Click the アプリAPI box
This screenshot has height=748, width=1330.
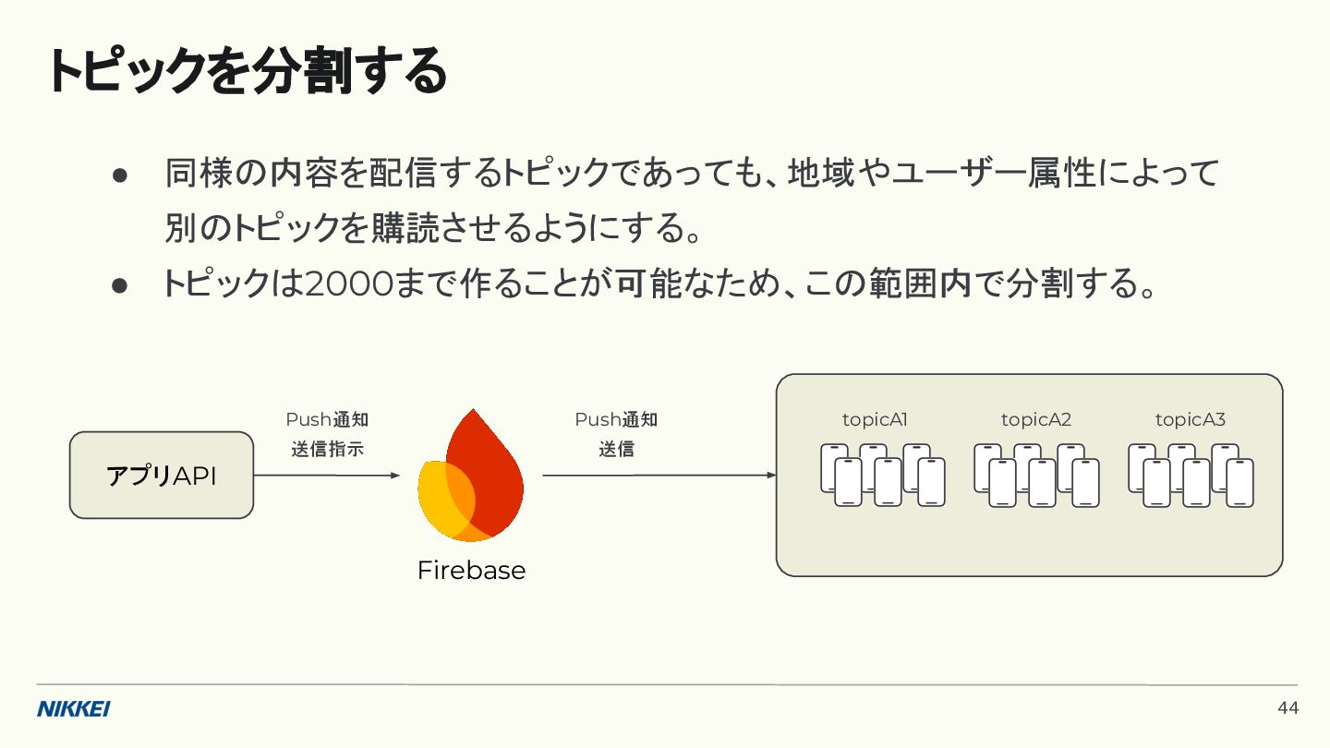coord(162,476)
